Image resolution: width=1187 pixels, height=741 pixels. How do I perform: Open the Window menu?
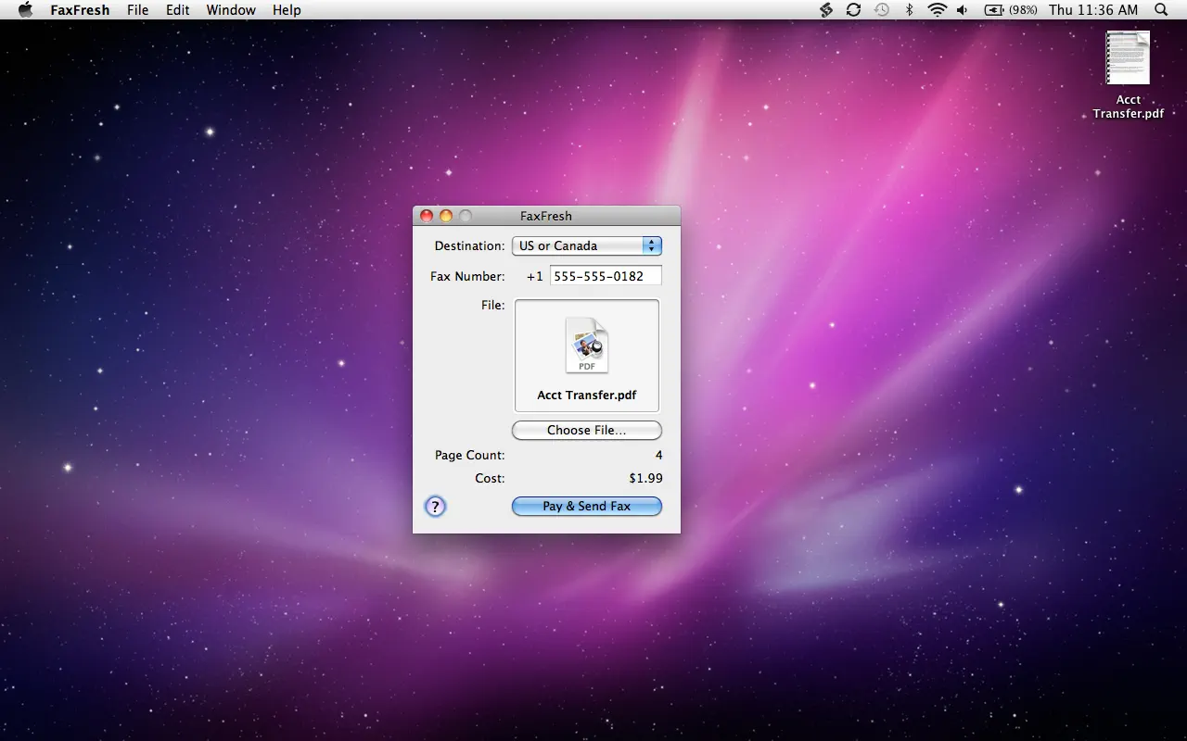(231, 9)
